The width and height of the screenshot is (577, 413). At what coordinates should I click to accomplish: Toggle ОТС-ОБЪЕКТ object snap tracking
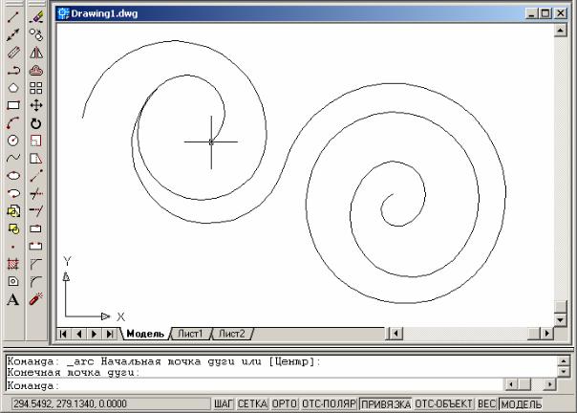(x=444, y=403)
